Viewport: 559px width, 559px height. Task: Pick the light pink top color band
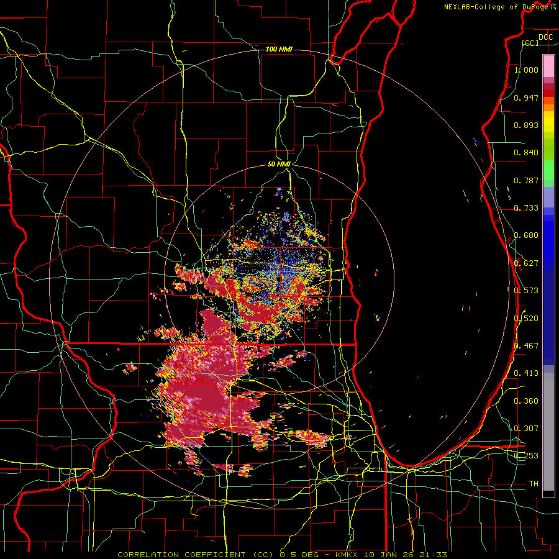[548, 66]
